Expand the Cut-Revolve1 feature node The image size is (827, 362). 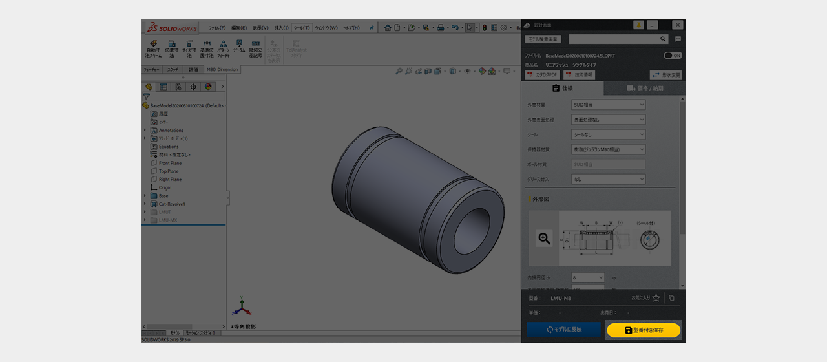pos(145,204)
